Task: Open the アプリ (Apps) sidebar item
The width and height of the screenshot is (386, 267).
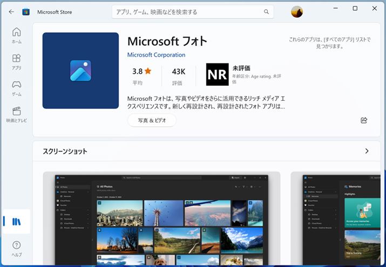Action: tap(17, 62)
